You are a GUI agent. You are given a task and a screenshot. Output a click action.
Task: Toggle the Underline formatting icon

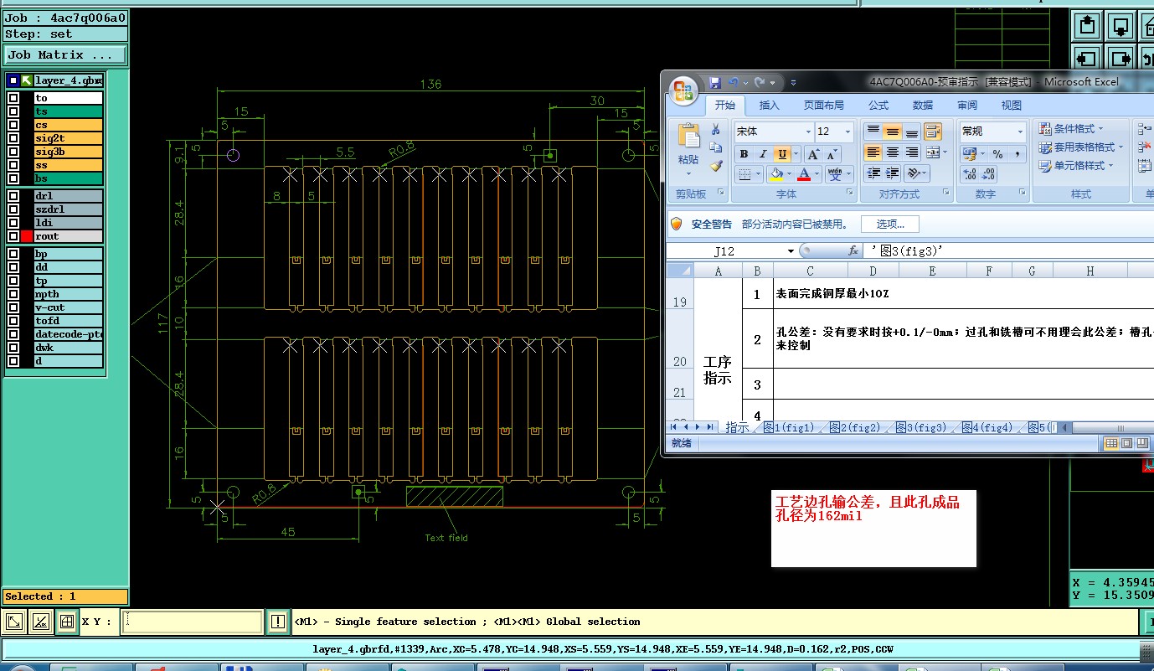point(782,154)
